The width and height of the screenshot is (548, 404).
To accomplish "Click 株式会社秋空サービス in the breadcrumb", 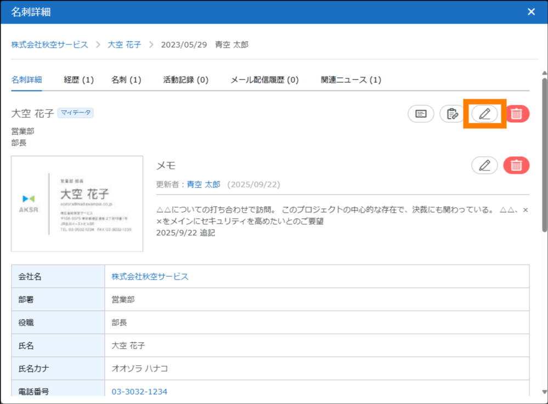I will [x=49, y=45].
